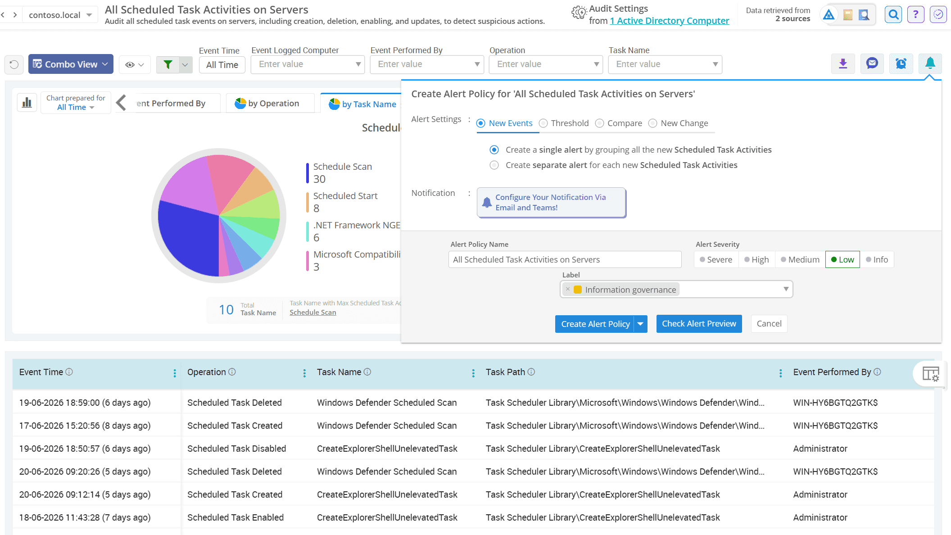
Task: Click the bar chart icon in chart panel
Action: pyautogui.click(x=27, y=103)
